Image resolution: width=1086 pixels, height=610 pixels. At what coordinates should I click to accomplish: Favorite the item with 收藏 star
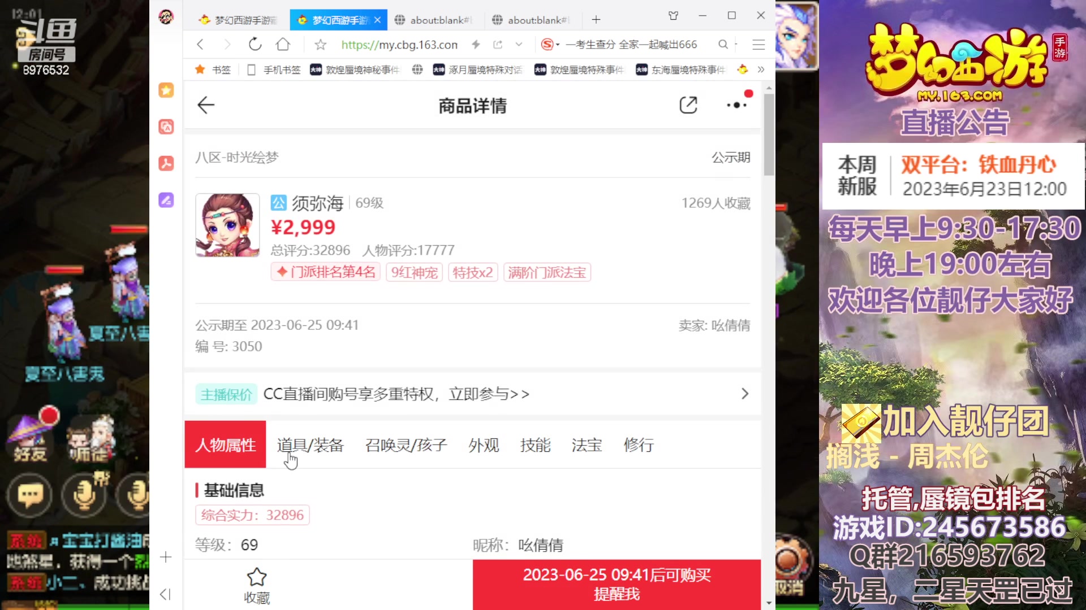257,585
